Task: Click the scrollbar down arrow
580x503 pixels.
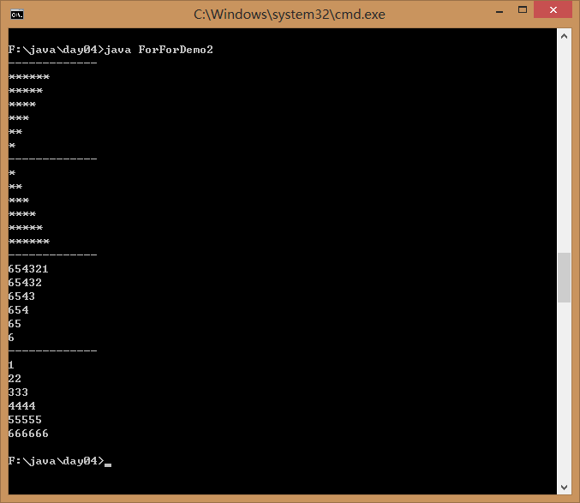Action: (564, 488)
